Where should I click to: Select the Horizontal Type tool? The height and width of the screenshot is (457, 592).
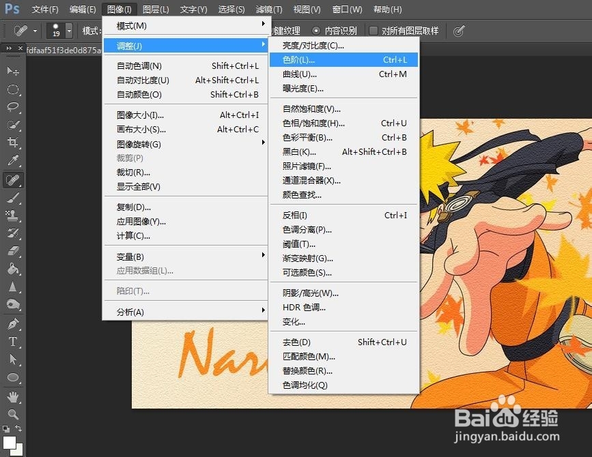(13, 341)
